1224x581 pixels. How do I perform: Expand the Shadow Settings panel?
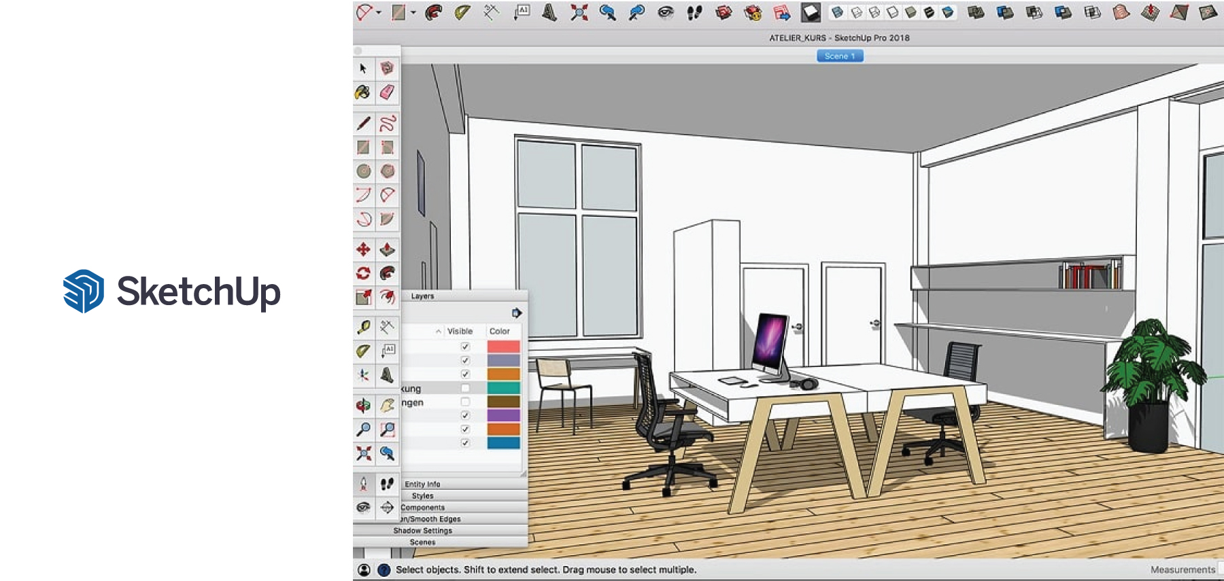[x=441, y=530]
